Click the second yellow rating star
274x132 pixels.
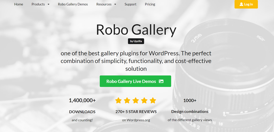(x=127, y=100)
